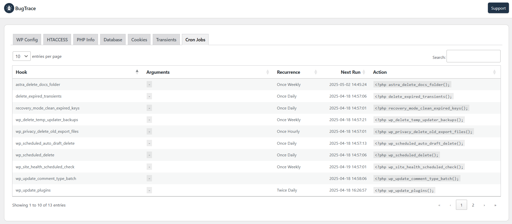The width and height of the screenshot is (512, 224).
Task: Click the wp_scheduled_delete() action code
Action: (x=407, y=155)
